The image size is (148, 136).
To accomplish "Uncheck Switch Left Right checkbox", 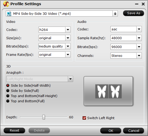I will [84, 118].
